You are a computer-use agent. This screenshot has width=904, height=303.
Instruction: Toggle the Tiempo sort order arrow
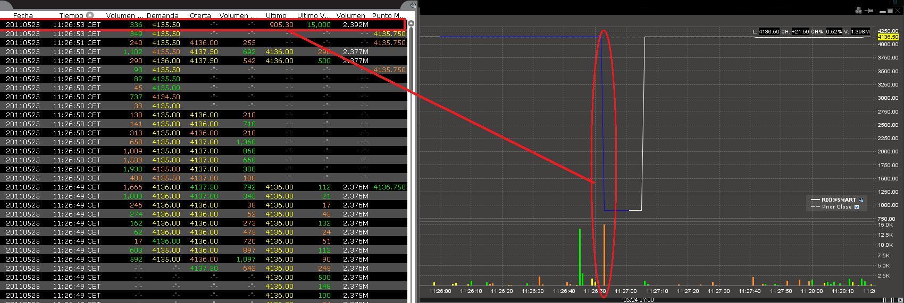90,15
